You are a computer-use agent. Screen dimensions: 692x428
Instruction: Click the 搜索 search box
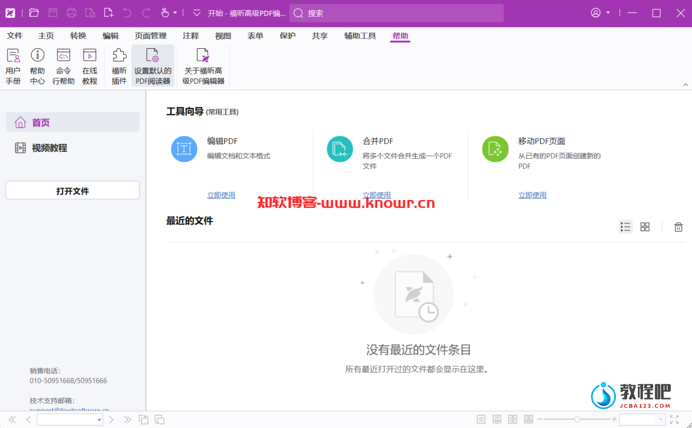point(396,13)
